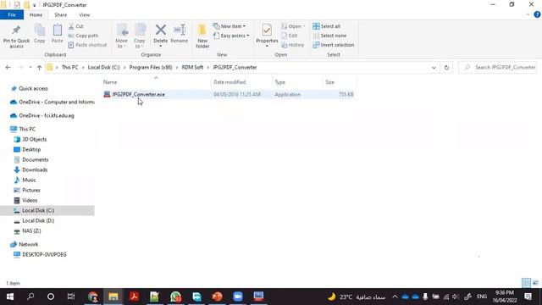Create a New folder
542x305 pixels.
(202, 36)
